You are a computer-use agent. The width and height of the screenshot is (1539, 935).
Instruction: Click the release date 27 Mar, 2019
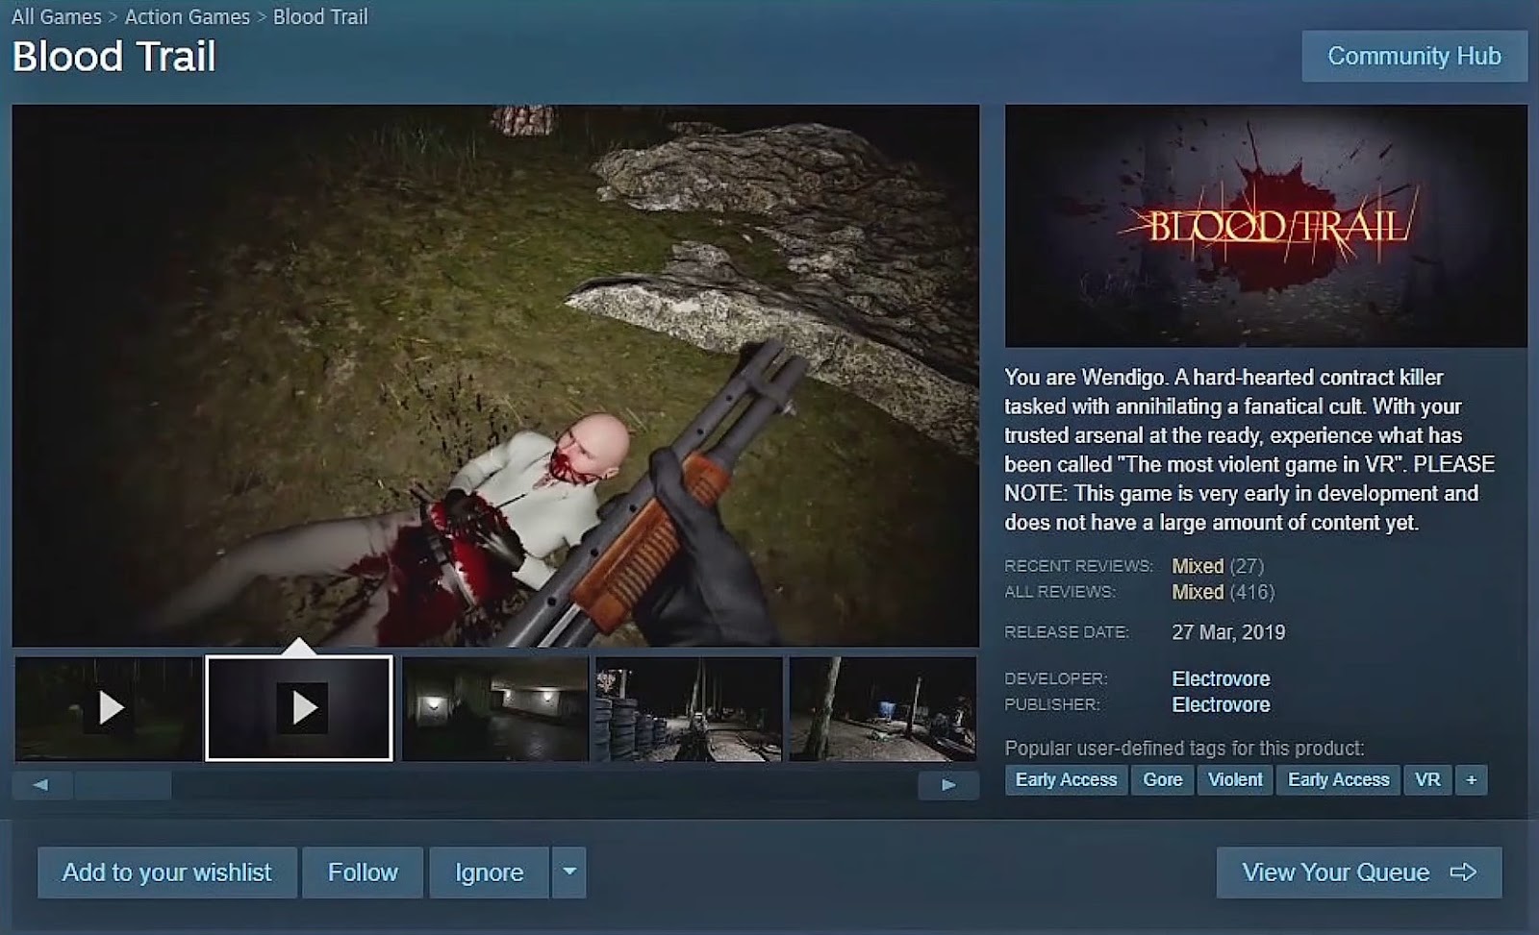(x=1228, y=632)
